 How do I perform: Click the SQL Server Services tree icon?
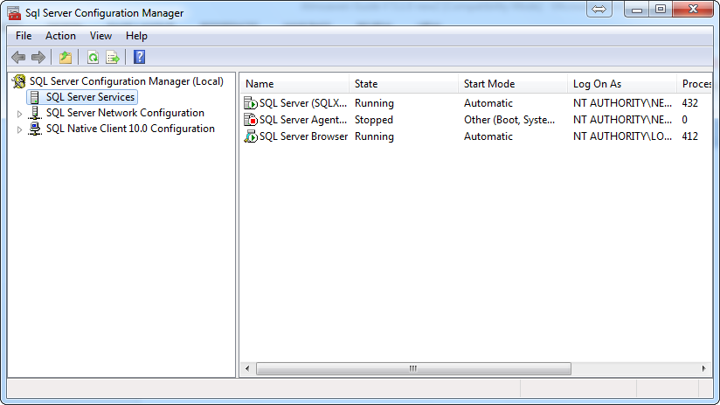34,97
